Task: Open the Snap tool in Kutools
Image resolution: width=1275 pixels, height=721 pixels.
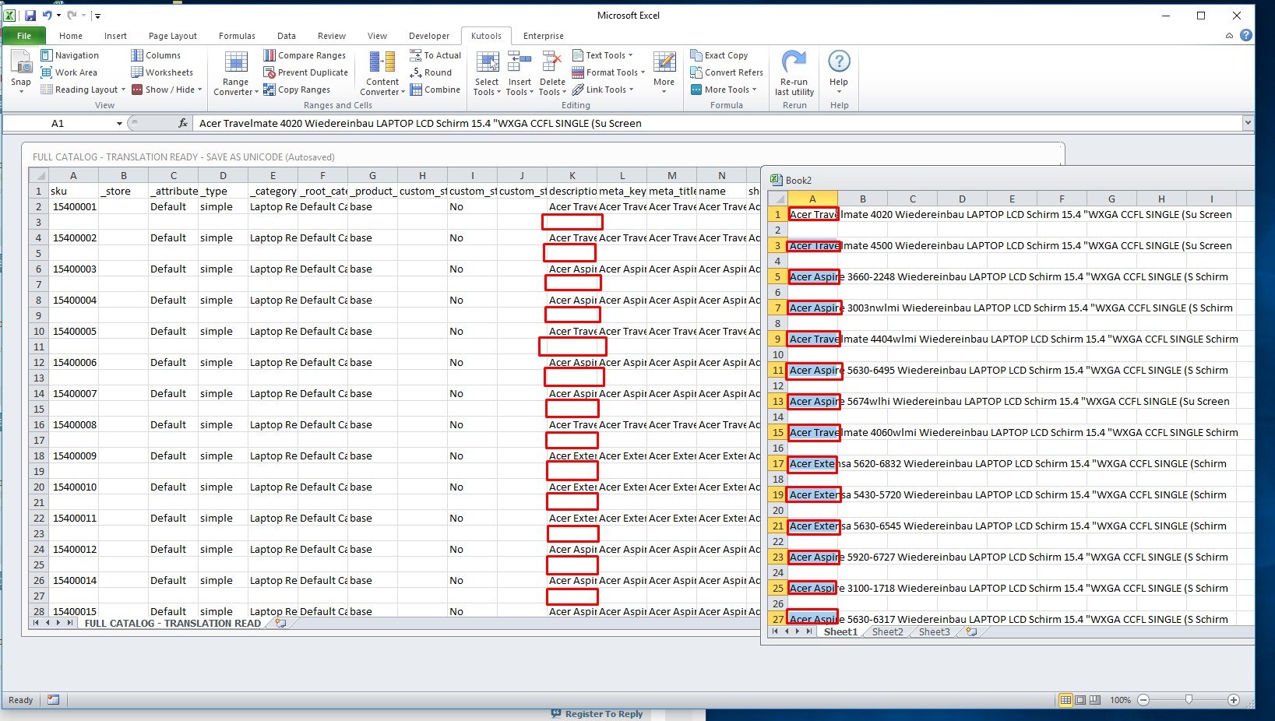Action: 21,72
